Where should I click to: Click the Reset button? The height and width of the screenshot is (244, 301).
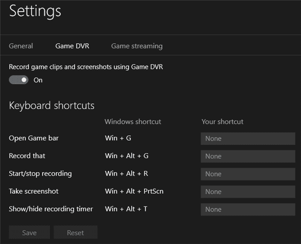75,233
